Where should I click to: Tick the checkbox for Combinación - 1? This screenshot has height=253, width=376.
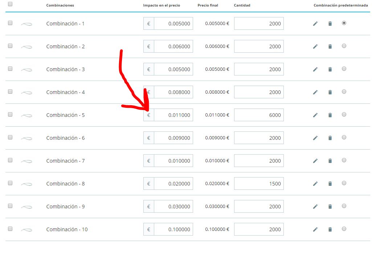pos(10,23)
